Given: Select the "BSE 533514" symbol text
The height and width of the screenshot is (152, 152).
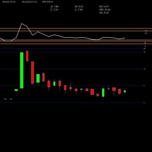Looking at the screenshot, I should 48,2.
